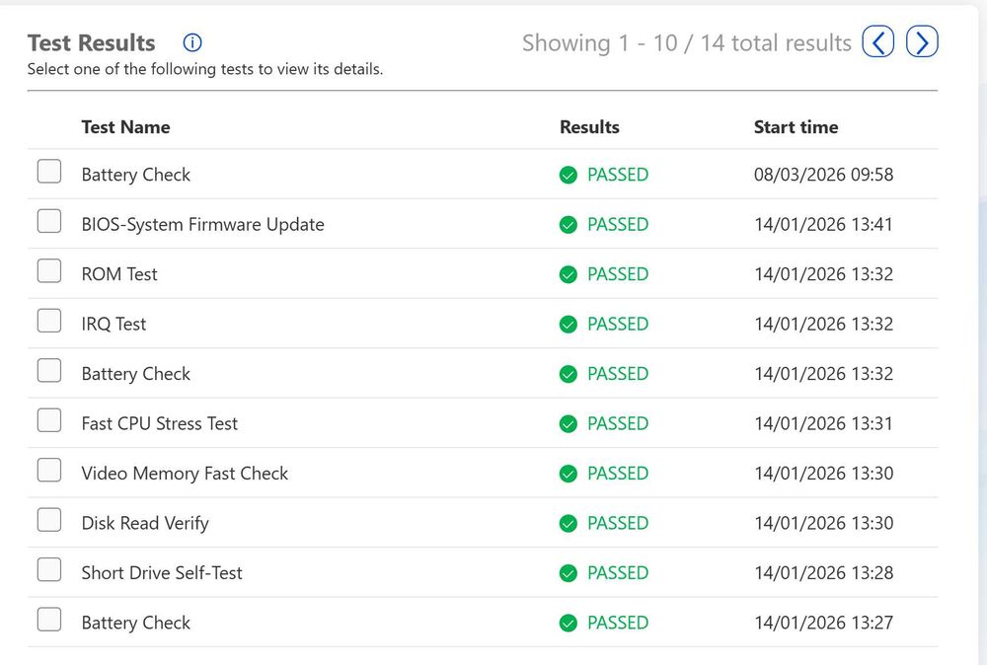The image size is (987, 665).
Task: Open the Disk Read Verify test details
Action: pos(145,523)
